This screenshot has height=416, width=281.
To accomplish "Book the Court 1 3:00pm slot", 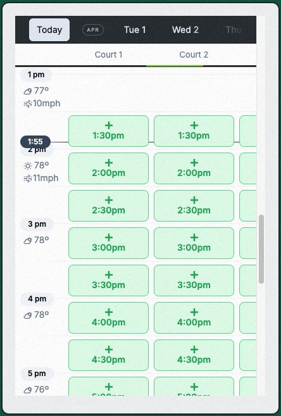I will pos(108,243).
